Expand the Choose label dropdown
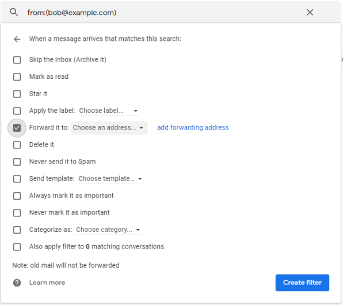The height and width of the screenshot is (305, 343). tap(109, 110)
